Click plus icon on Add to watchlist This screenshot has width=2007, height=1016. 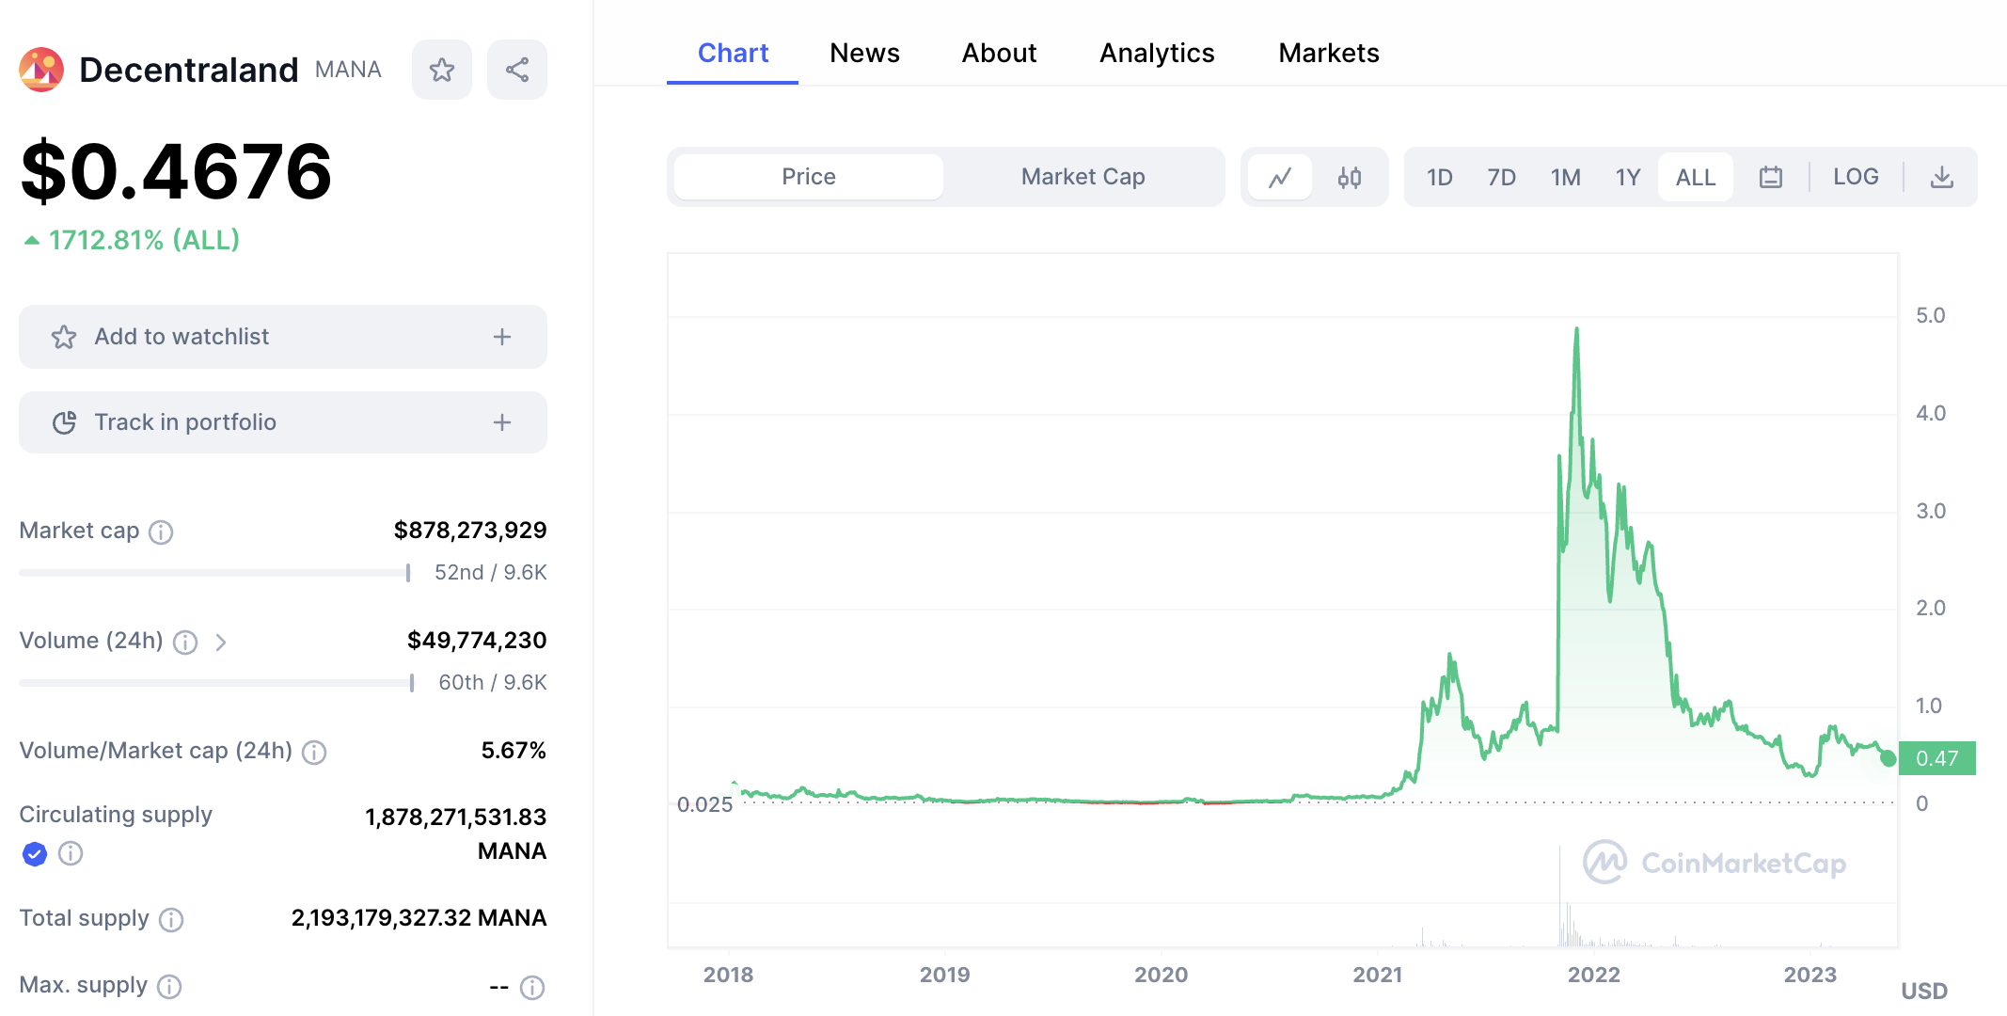pos(502,337)
